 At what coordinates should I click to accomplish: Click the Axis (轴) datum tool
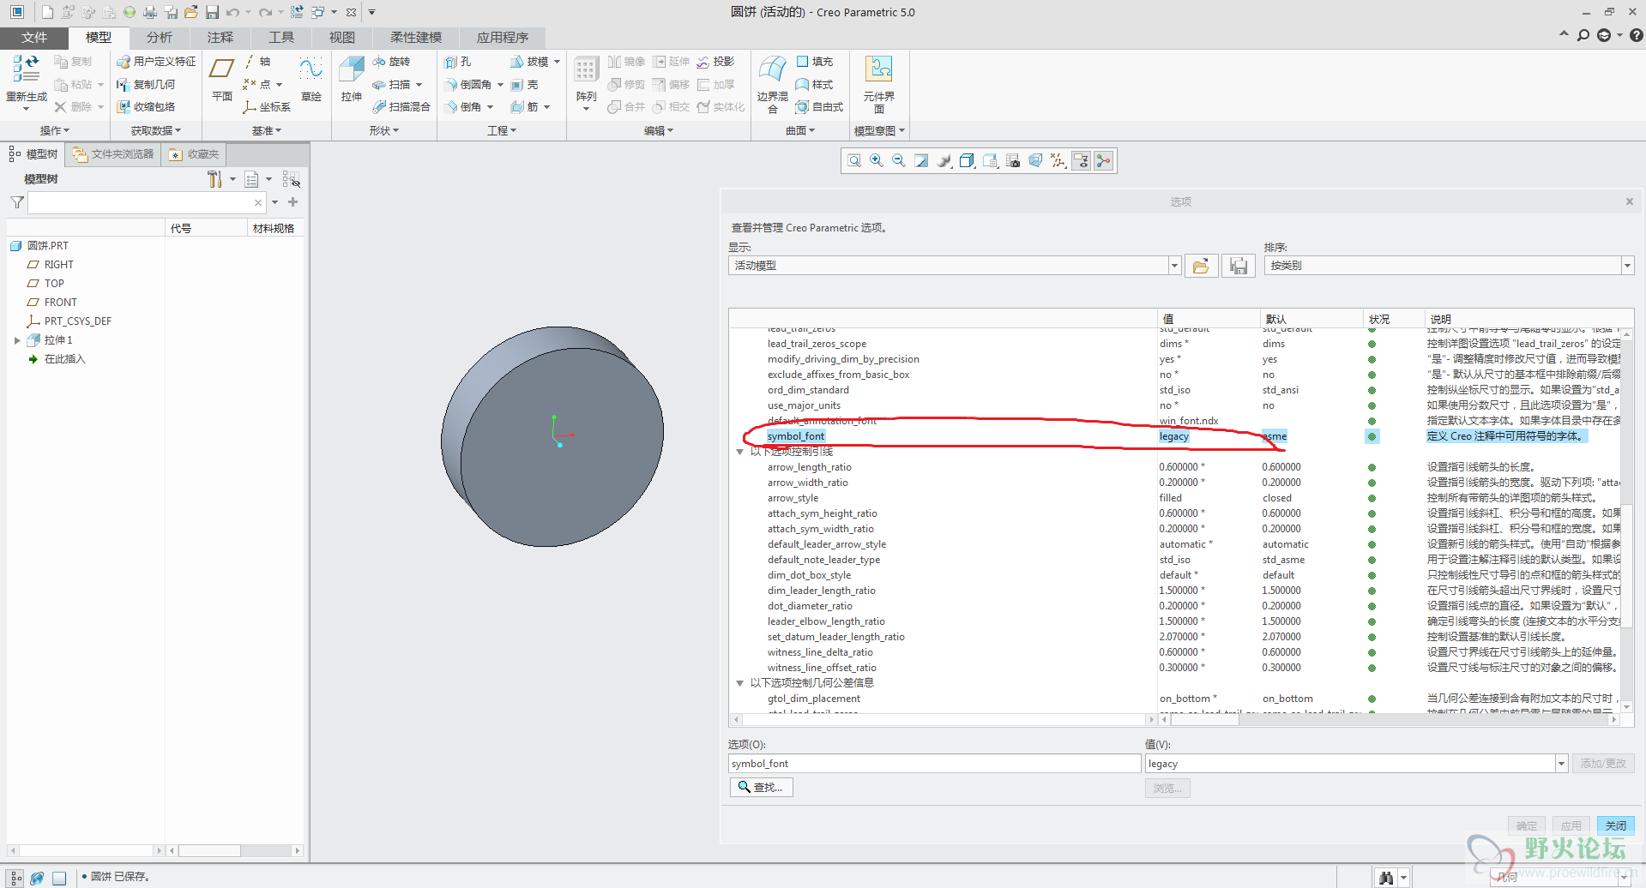pyautogui.click(x=258, y=62)
